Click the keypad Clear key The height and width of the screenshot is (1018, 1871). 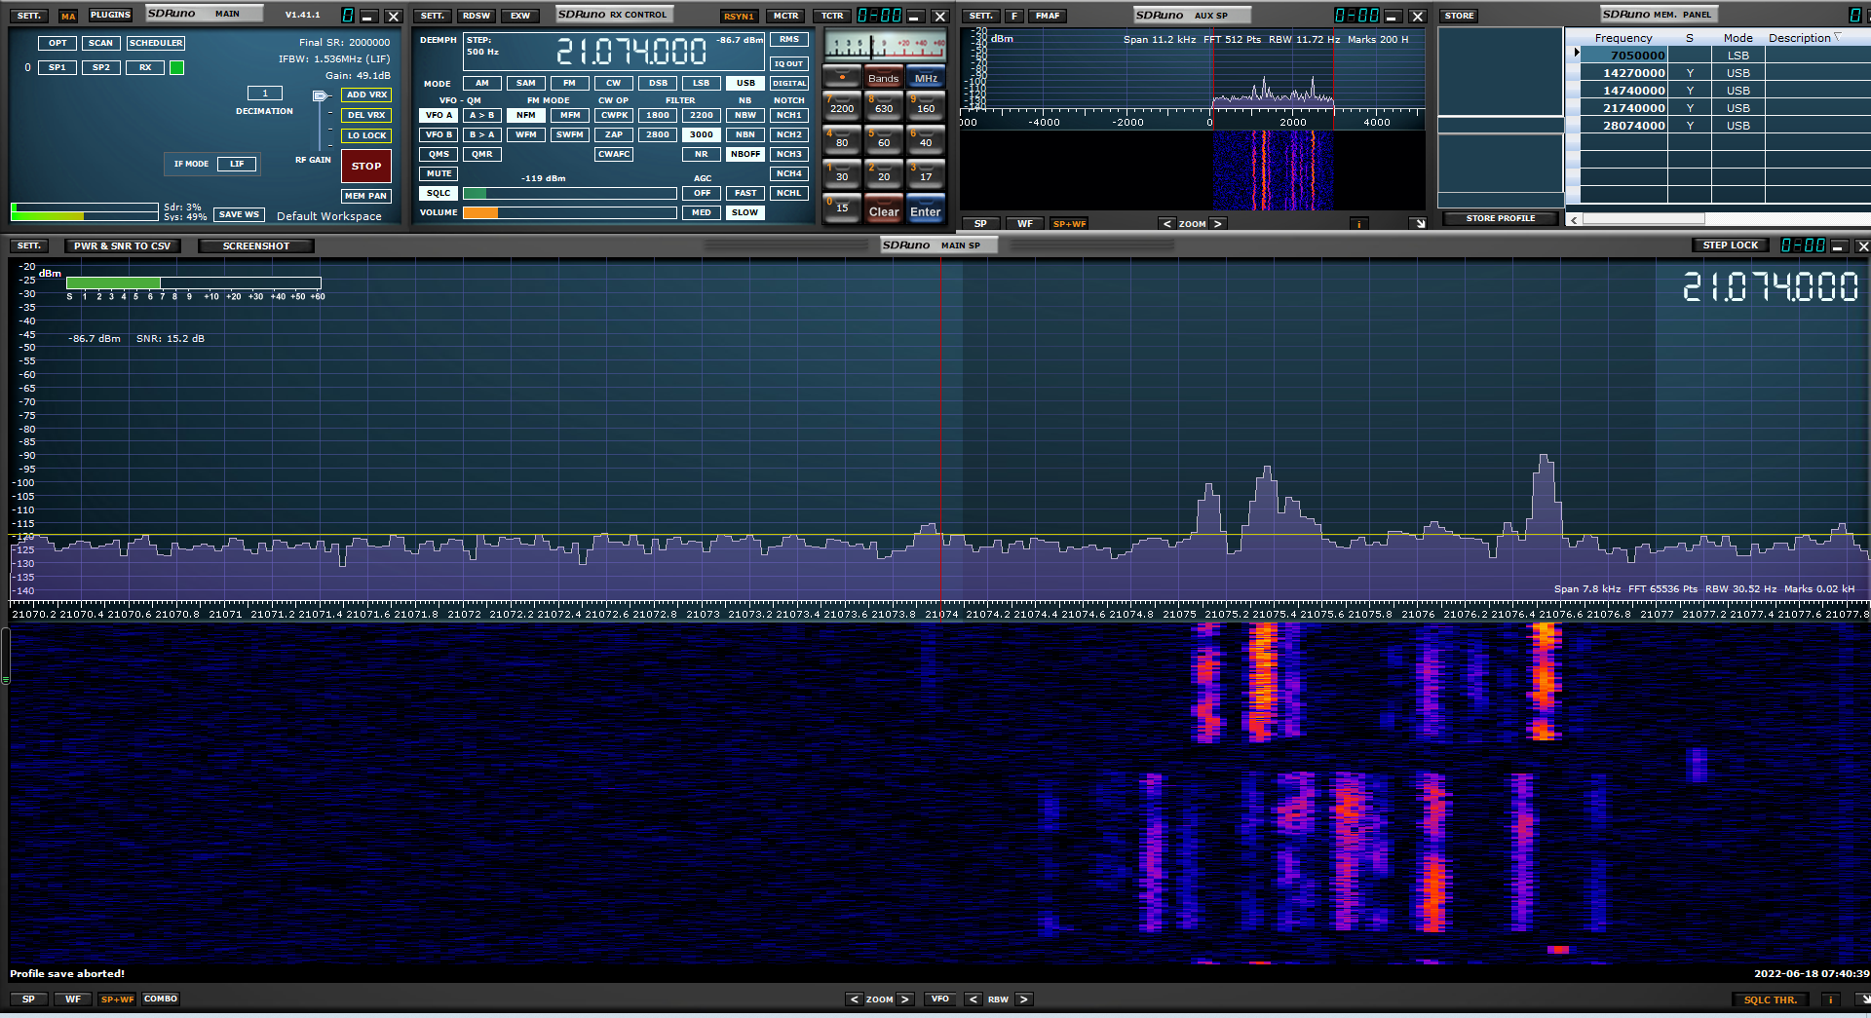point(884,210)
